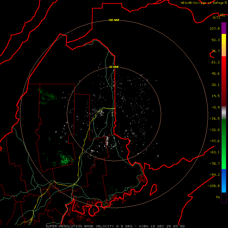Click the 100 NMI range ring label

(114, 20)
